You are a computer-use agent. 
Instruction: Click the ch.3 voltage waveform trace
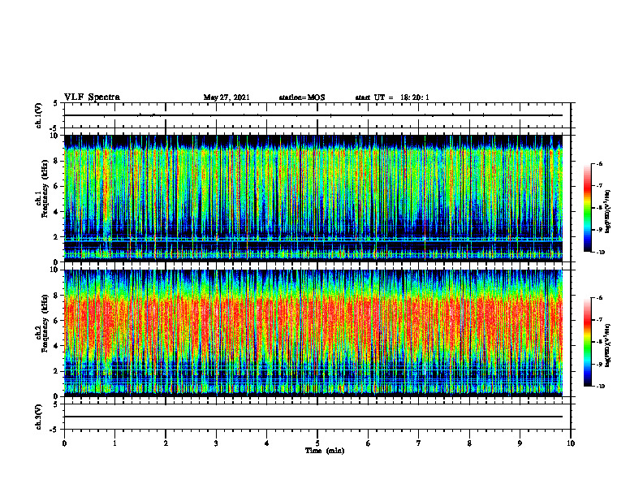click(x=313, y=417)
